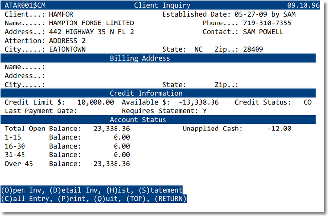Click the Credit Limit value 10,000.00
Screen dimensions: 329x217
point(95,102)
